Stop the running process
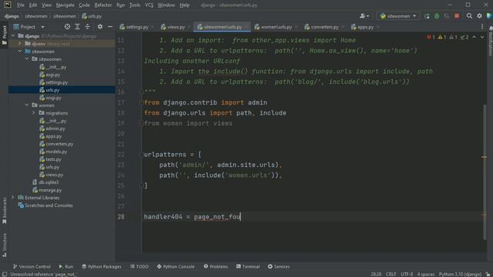This screenshot has width=493, height=277. (457, 16)
